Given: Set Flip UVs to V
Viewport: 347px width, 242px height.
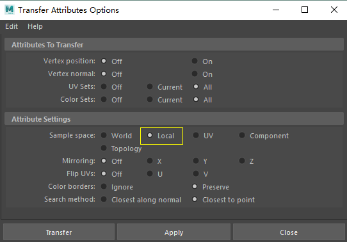Looking at the screenshot, I should point(196,173).
